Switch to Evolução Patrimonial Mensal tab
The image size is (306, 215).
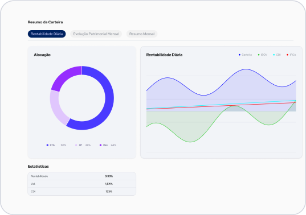pyautogui.click(x=96, y=34)
